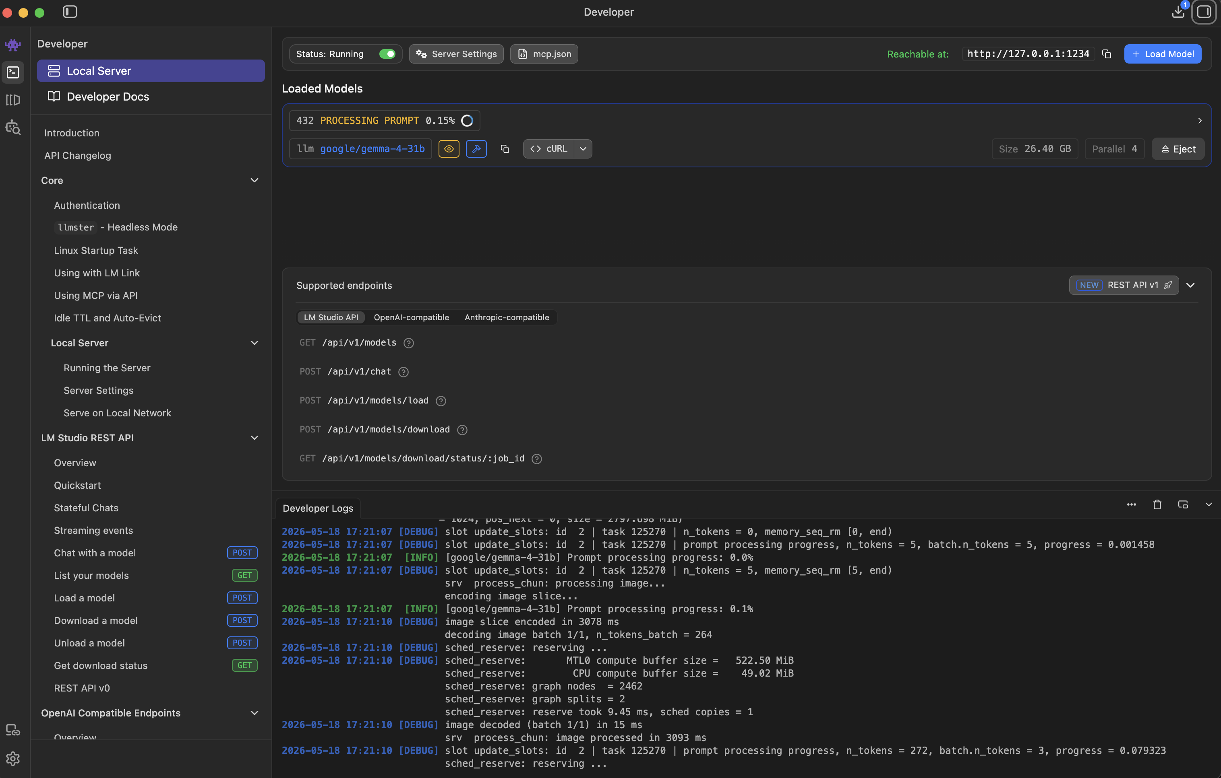Open llmster Headless Mode docs page
The height and width of the screenshot is (778, 1221).
[x=116, y=227]
